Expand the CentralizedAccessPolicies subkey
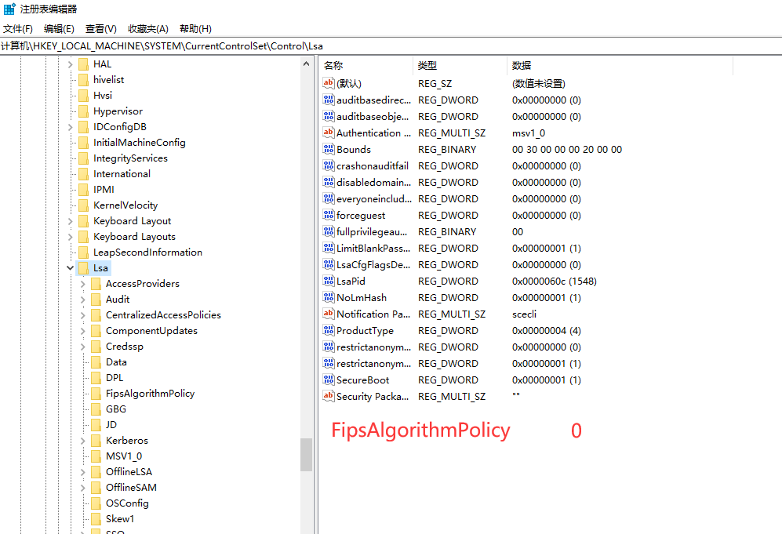The image size is (782, 534). 83,315
